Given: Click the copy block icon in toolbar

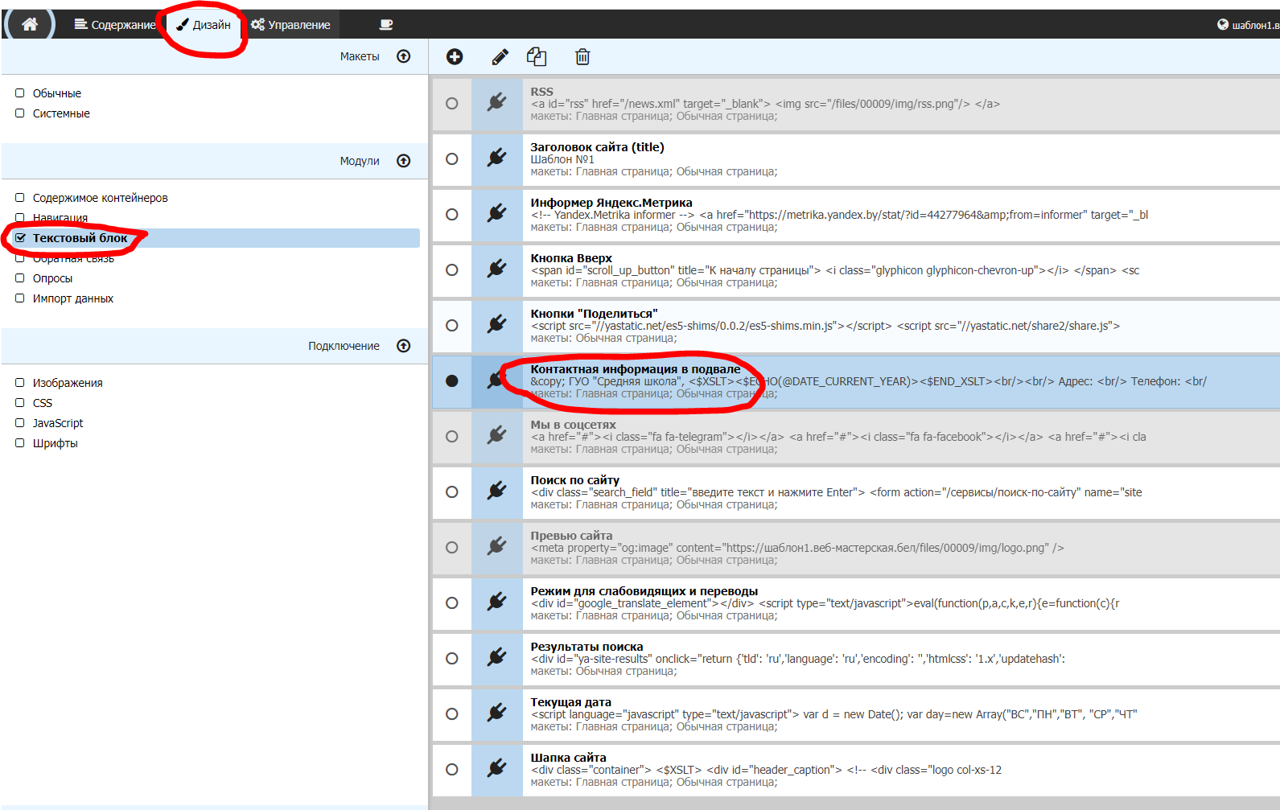Looking at the screenshot, I should point(537,56).
